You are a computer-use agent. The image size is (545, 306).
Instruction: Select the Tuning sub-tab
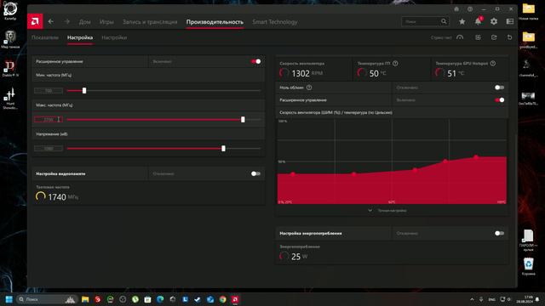(80, 37)
